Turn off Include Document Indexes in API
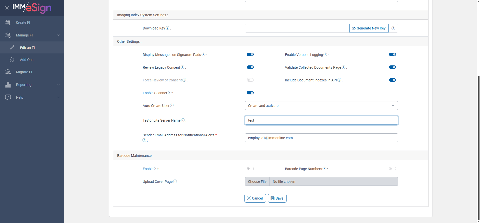 click(x=392, y=80)
